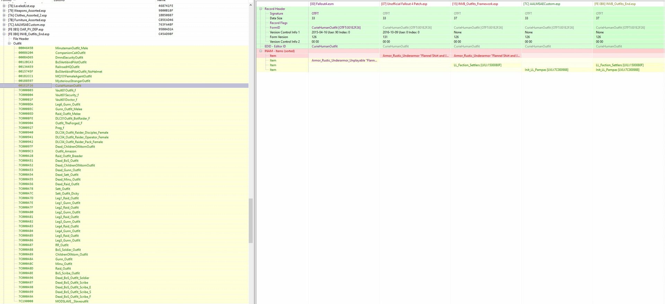665x304 pixels.
Task: Select the highlighted CurieHumanOutfit record row
Action: click(x=124, y=85)
